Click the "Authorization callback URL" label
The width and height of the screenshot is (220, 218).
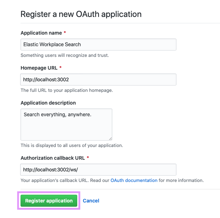click(52, 158)
